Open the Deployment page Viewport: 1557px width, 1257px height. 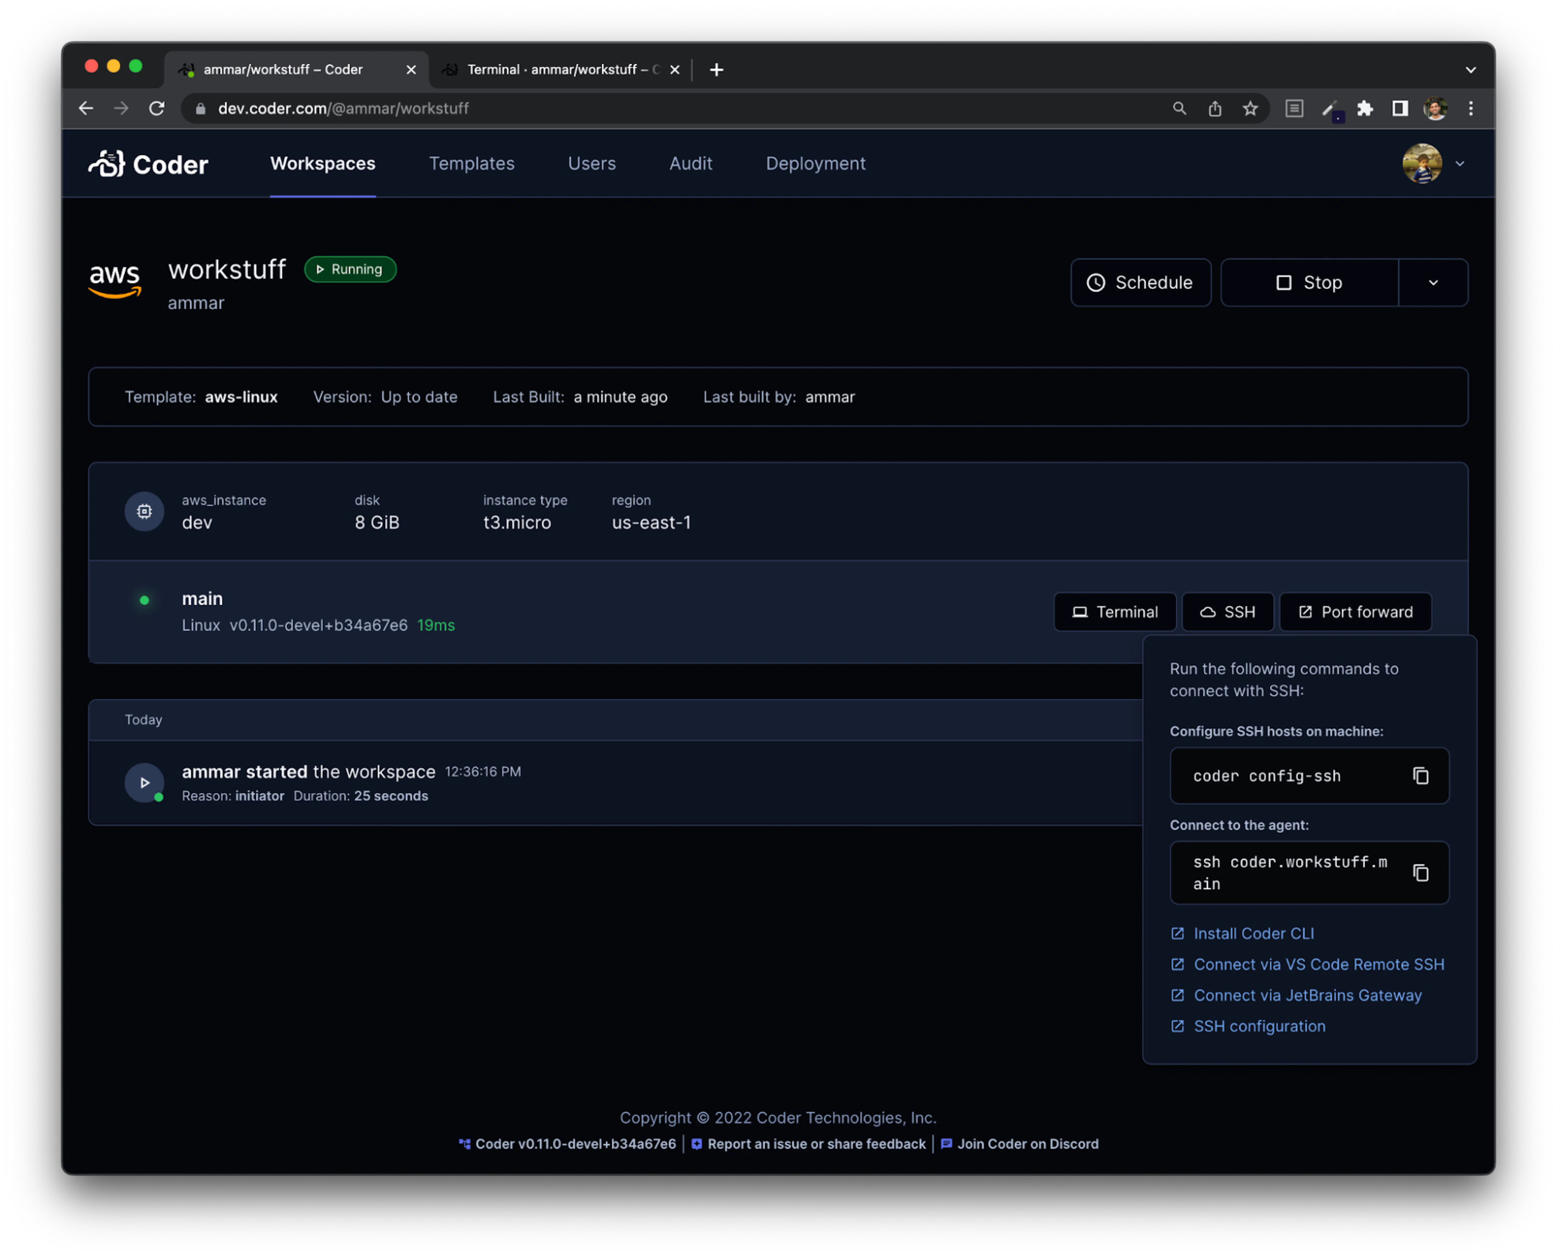pos(815,163)
